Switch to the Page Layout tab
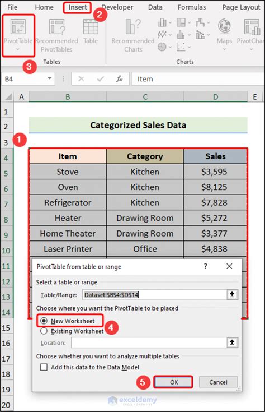Image resolution: width=265 pixels, height=412 pixels. 241,7
